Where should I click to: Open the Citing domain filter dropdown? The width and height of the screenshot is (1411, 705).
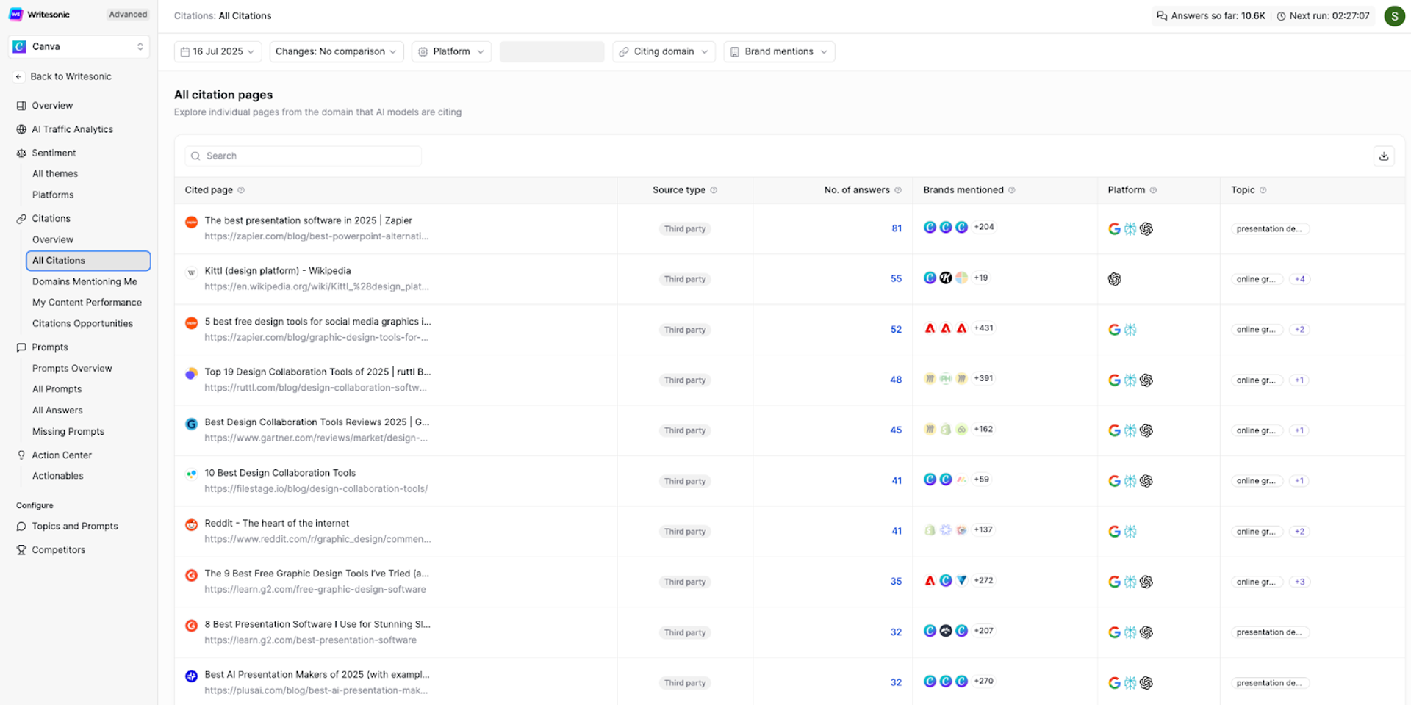(x=664, y=51)
